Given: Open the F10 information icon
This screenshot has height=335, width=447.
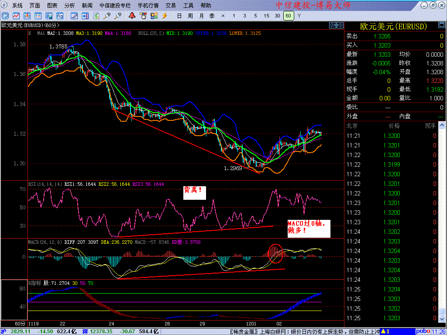Looking at the screenshot, I should (x=60, y=16).
